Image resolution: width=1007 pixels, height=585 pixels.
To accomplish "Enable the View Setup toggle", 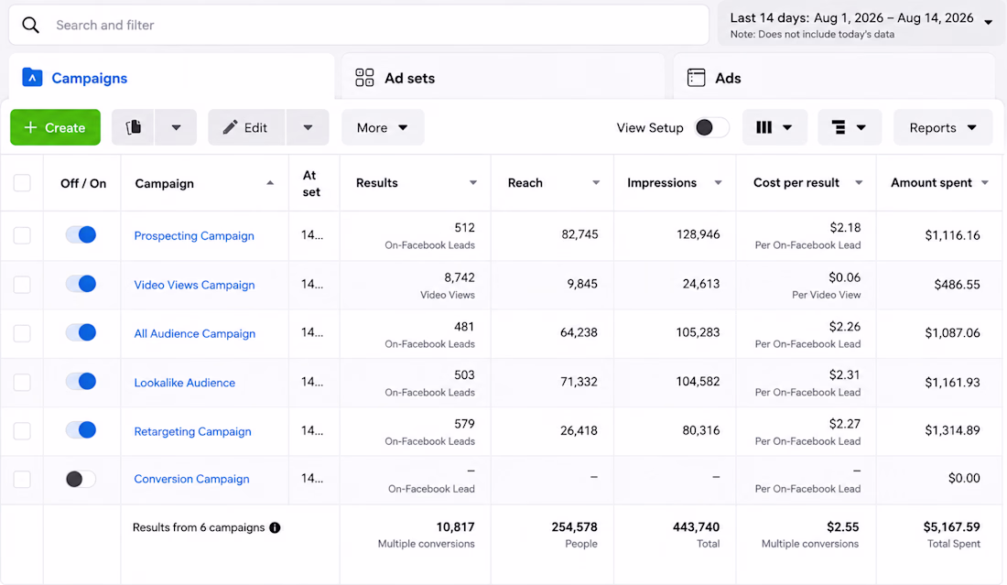I will click(x=711, y=127).
